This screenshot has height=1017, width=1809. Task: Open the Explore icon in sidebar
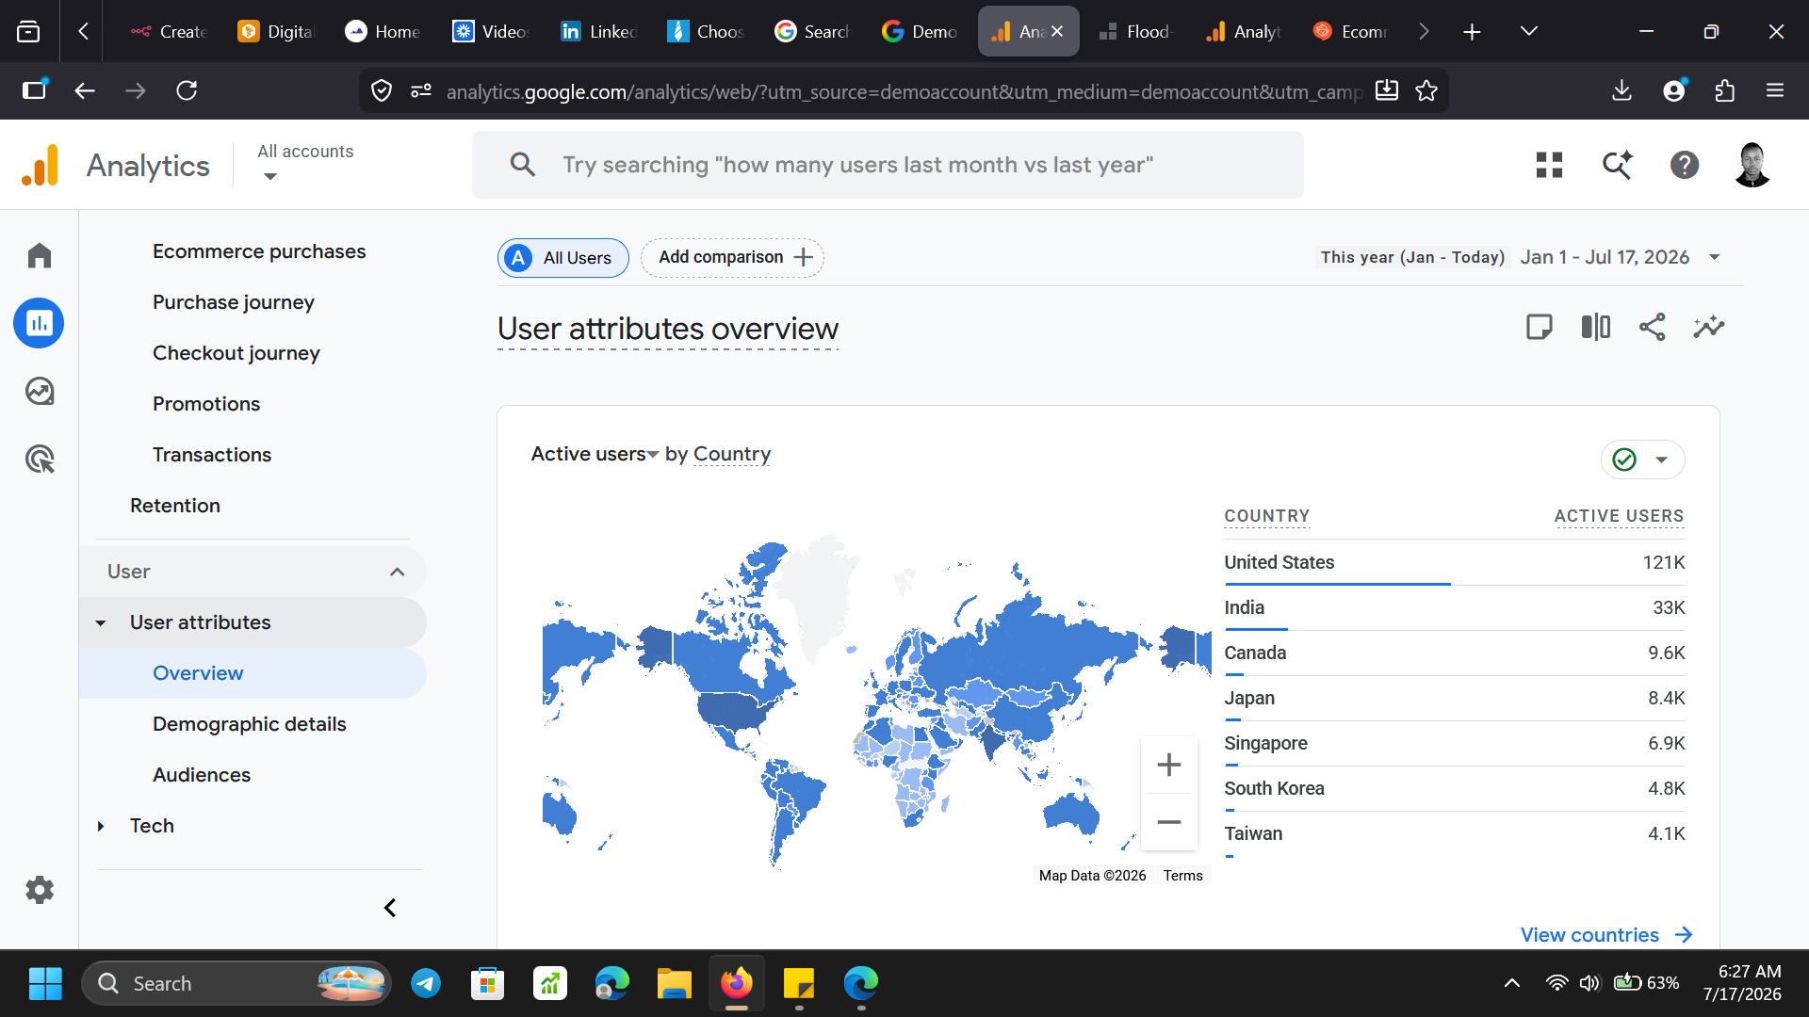pyautogui.click(x=39, y=391)
